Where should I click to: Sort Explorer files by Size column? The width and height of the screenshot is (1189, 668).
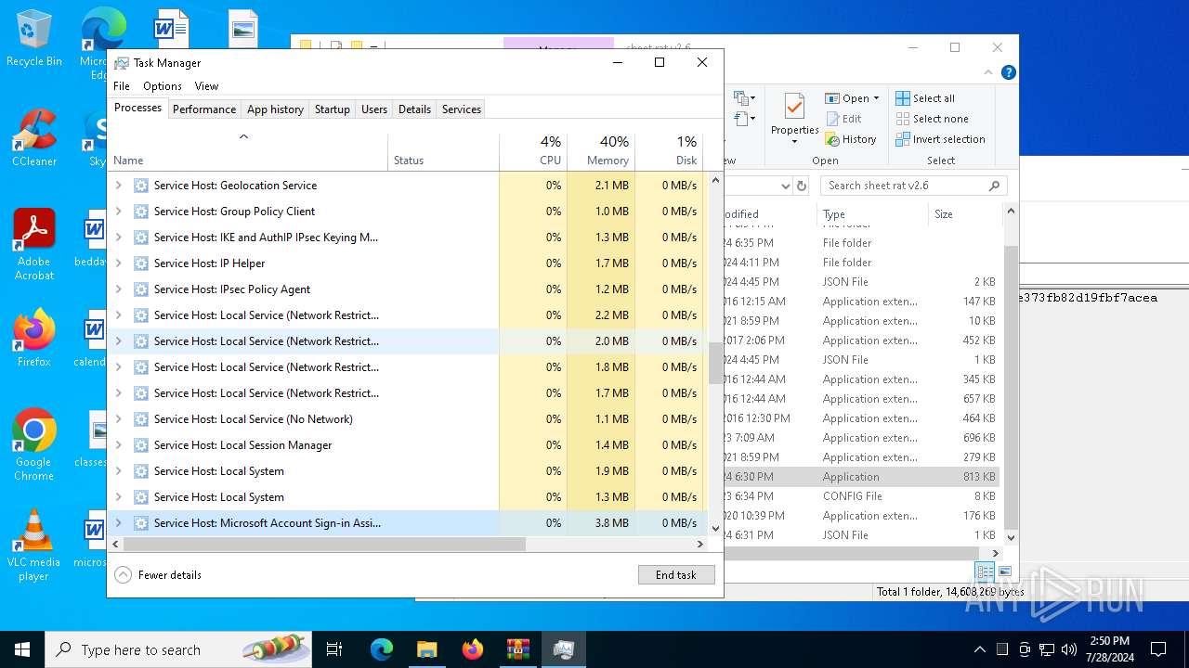(963, 214)
